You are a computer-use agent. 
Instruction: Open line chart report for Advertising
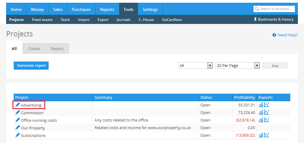click(x=267, y=105)
